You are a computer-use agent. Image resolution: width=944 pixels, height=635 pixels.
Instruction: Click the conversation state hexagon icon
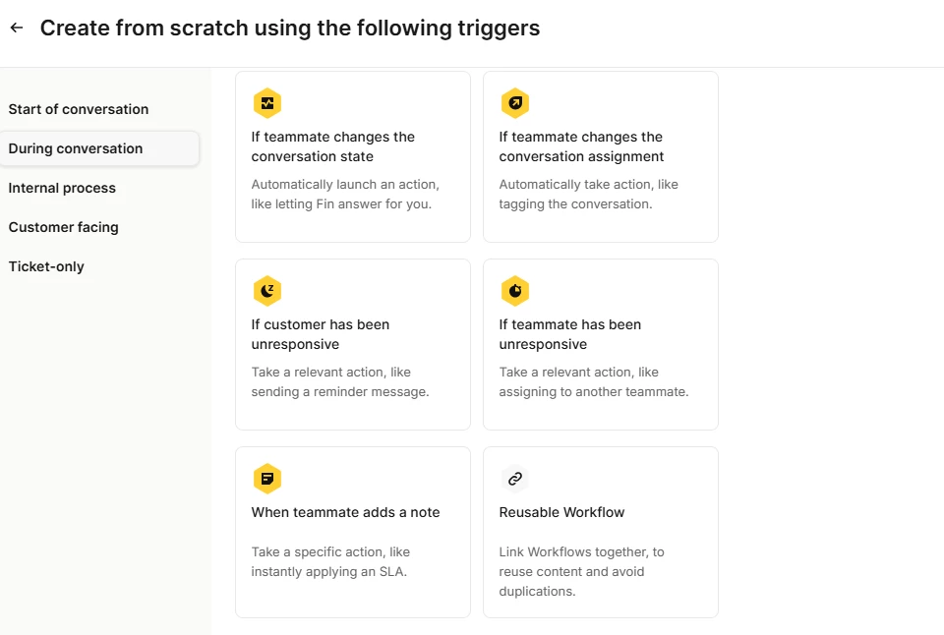267,103
